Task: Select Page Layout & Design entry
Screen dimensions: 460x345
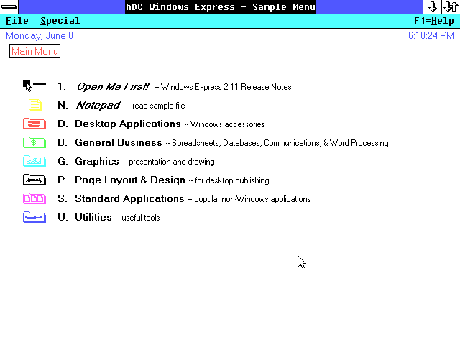Action: coord(130,180)
